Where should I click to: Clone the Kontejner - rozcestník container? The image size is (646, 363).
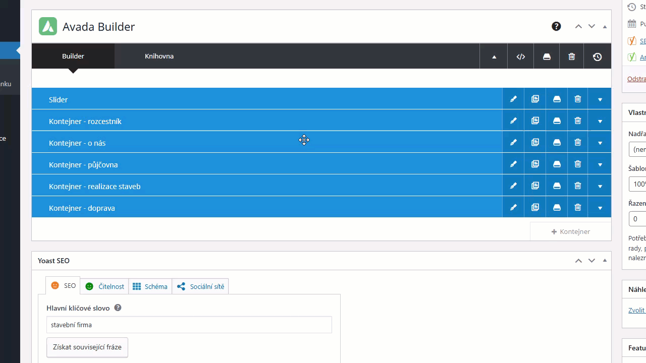(535, 121)
